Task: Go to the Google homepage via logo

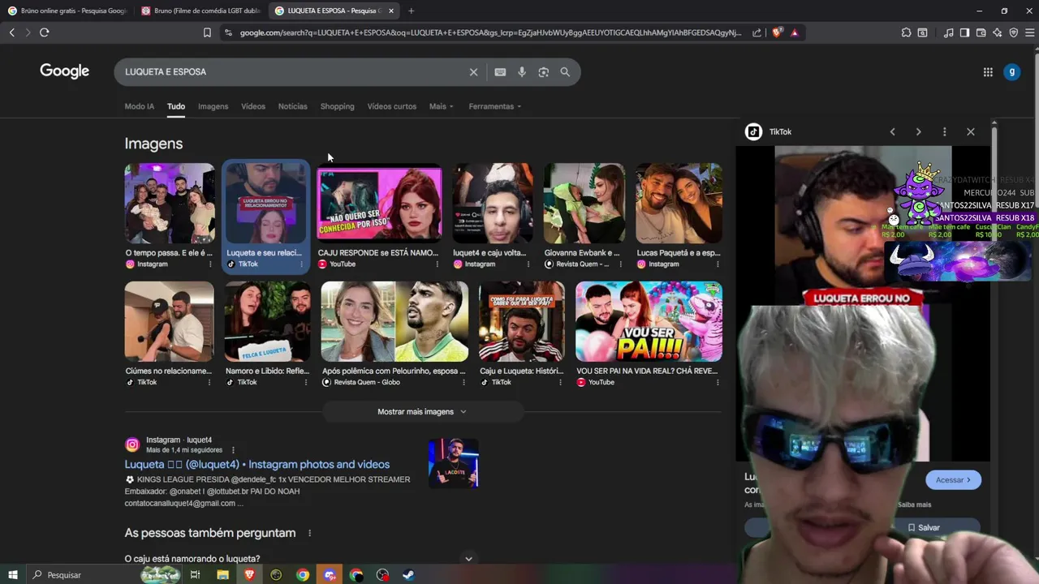Action: [x=64, y=71]
